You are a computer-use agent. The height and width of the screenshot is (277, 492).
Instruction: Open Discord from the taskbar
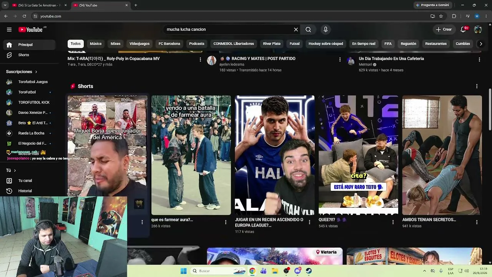(298, 271)
